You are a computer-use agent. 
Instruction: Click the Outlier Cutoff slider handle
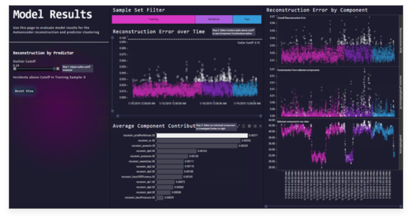click(54, 68)
